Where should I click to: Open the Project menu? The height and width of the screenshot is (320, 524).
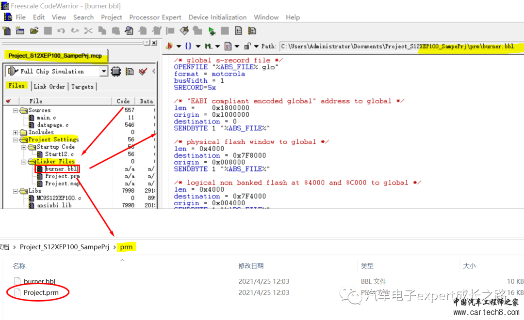point(111,17)
